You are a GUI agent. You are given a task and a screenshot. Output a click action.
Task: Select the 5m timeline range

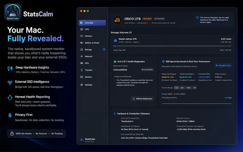[x=182, y=88]
